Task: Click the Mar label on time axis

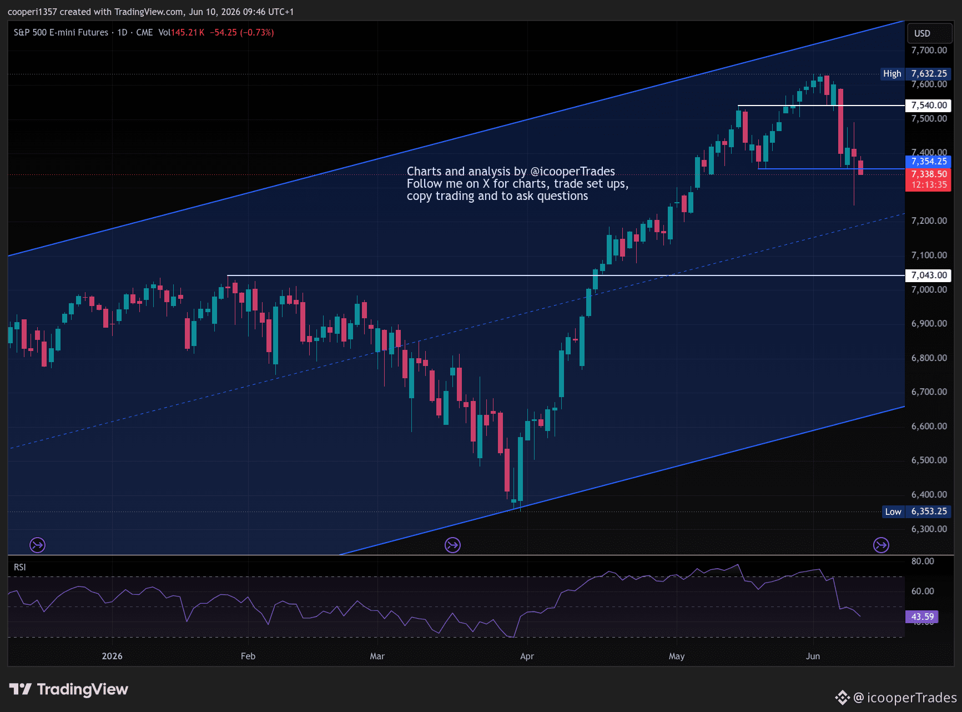Action: [x=377, y=656]
